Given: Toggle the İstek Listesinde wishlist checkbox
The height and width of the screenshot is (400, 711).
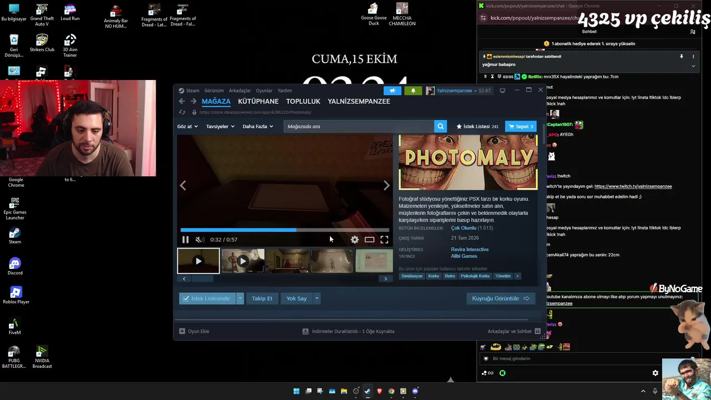Looking at the screenshot, I should [x=208, y=298].
